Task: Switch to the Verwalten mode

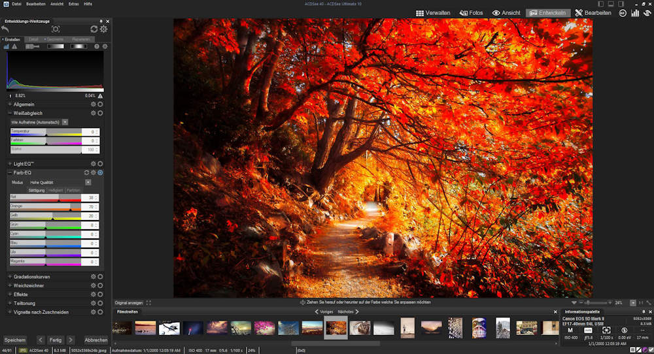Action: point(433,12)
